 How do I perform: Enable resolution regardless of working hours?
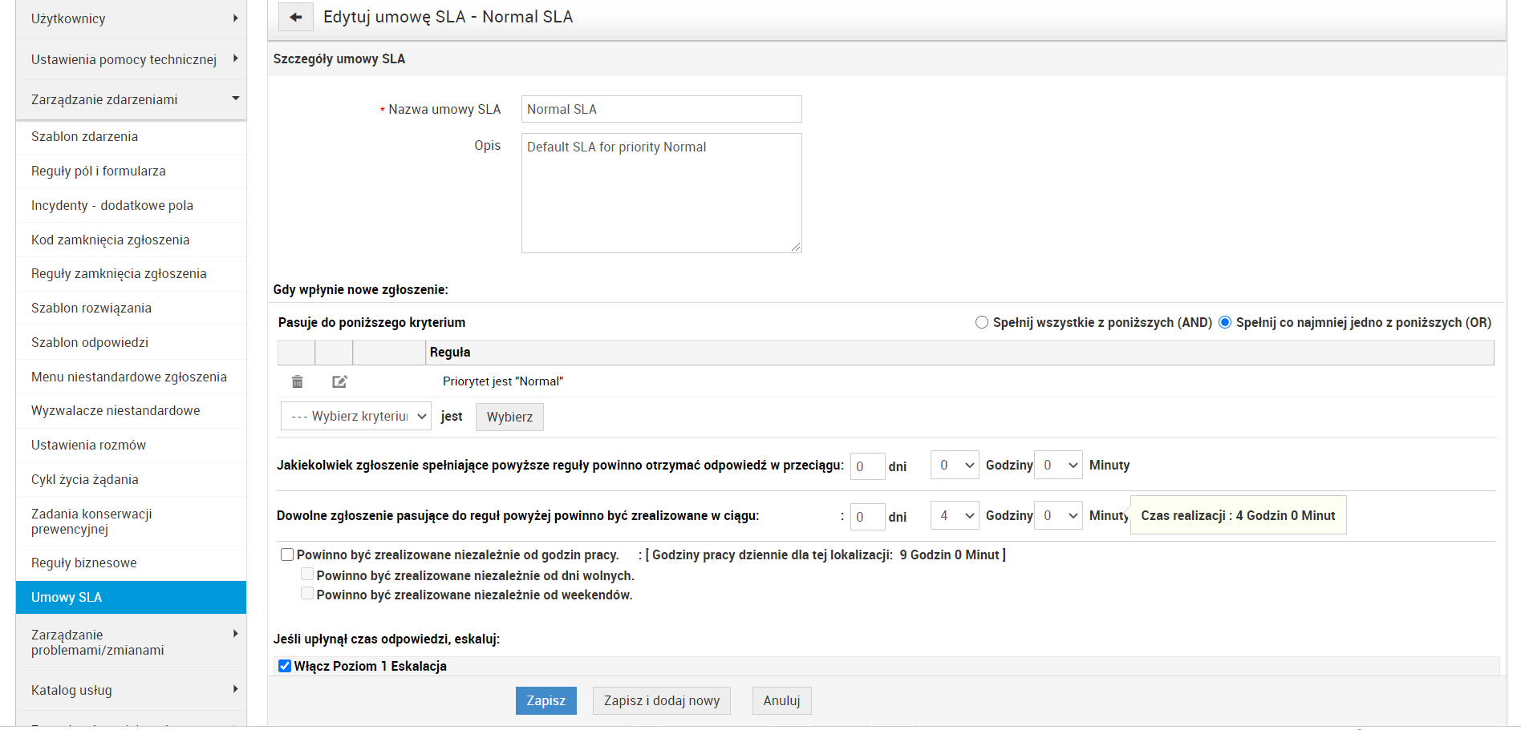(287, 555)
